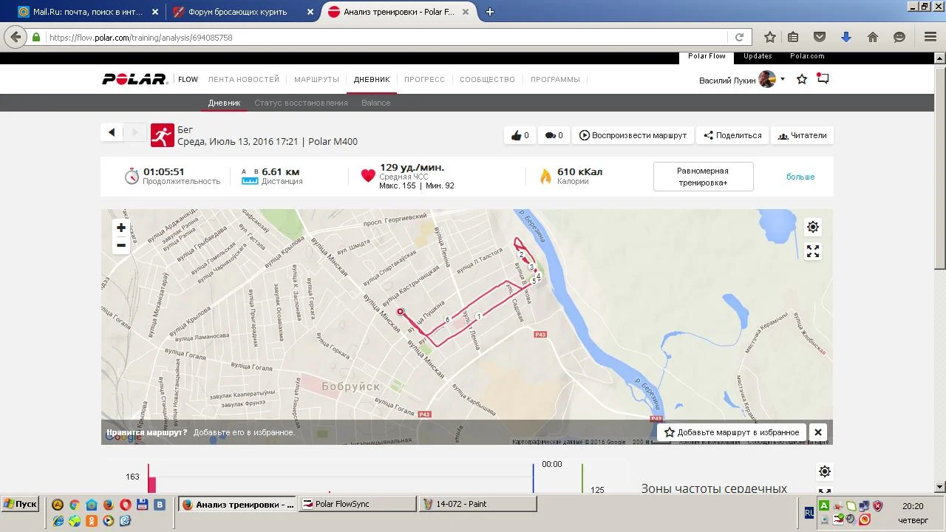The width and height of the screenshot is (946, 532).
Task: Open map layer settings gear icon
Action: click(813, 227)
